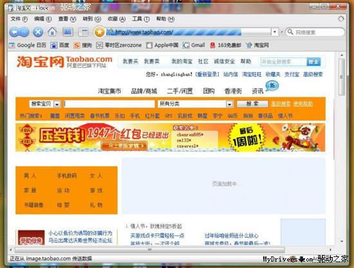Open the 诚信安全 link

click(x=224, y=61)
